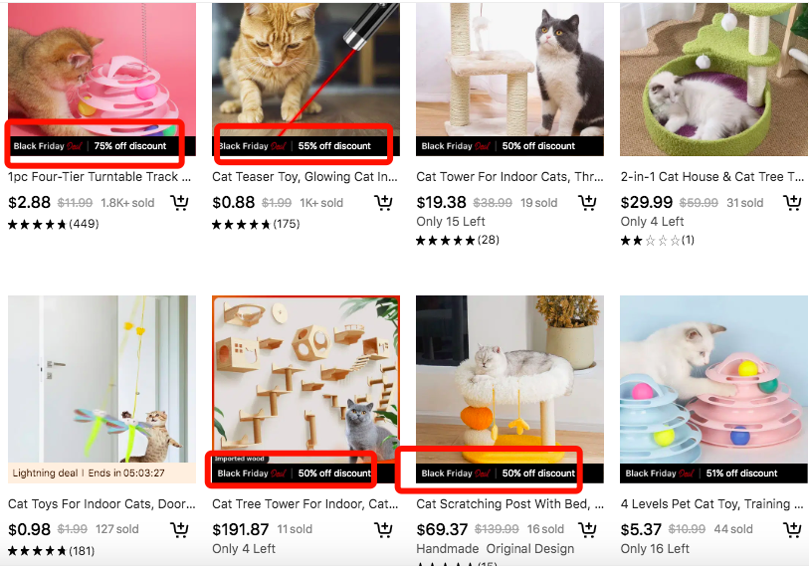This screenshot has width=809, height=566.
Task: Add the $0.88 Cat Teaser Toy to cart
Action: click(x=383, y=202)
